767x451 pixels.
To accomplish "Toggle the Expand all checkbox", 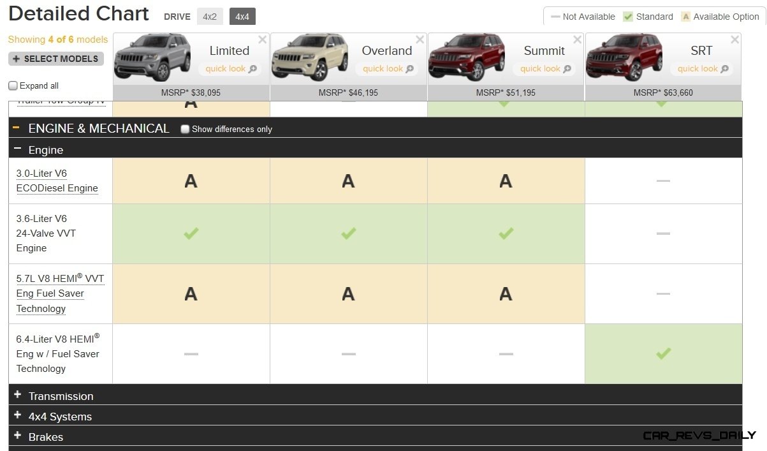I will (x=13, y=85).
